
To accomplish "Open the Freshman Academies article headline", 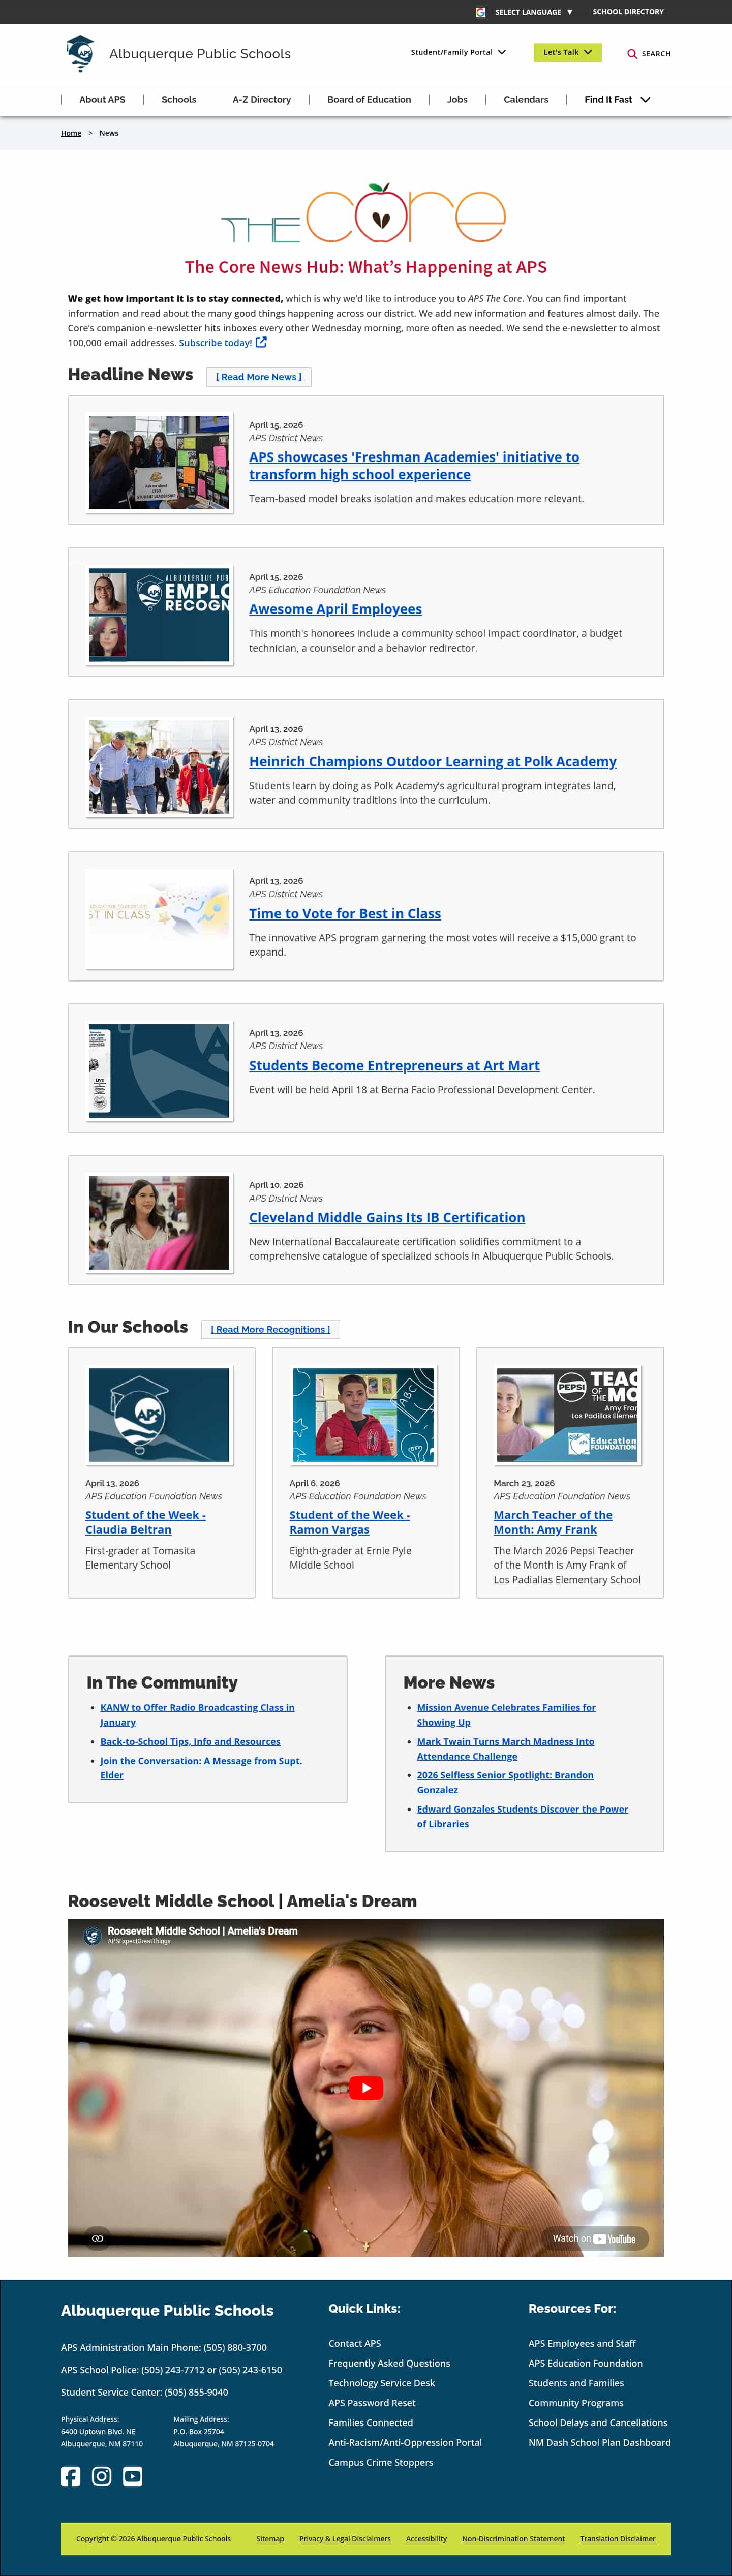I will point(414,466).
